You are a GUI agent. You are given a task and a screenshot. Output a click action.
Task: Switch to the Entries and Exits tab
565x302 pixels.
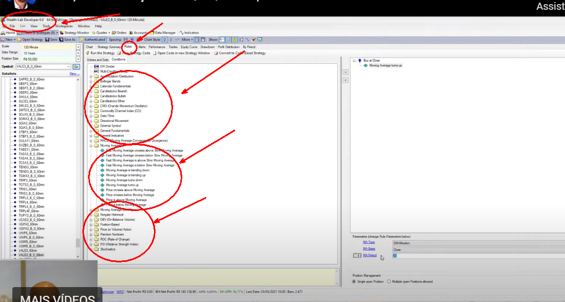click(x=98, y=60)
